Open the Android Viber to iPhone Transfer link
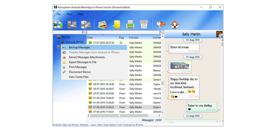This screenshot has height=138, width=276. click(98, 125)
